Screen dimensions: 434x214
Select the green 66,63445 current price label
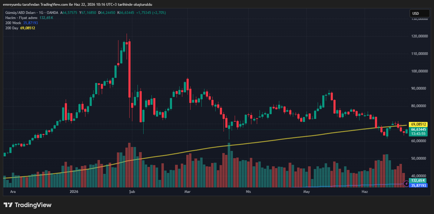[418, 129]
